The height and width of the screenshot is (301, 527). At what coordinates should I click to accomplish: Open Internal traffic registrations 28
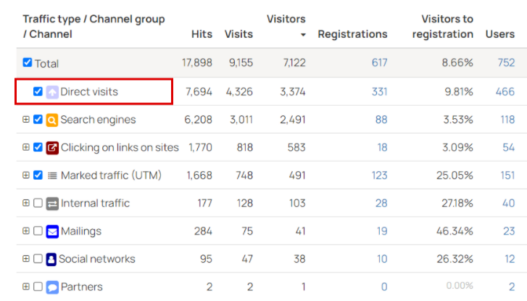pyautogui.click(x=381, y=203)
